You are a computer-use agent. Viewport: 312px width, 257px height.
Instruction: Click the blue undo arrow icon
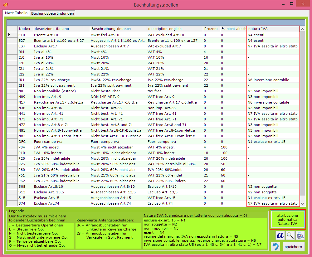click(275, 247)
